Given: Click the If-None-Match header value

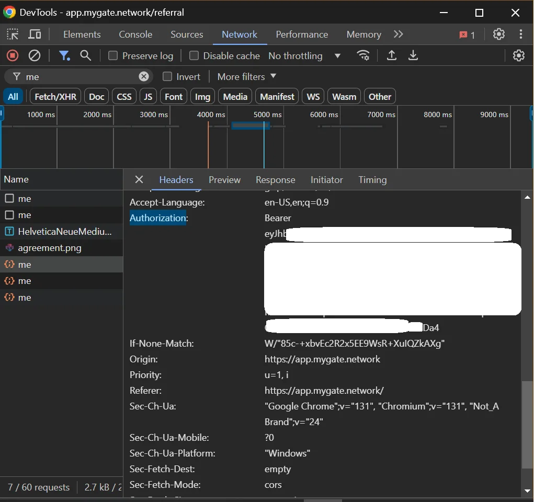Looking at the screenshot, I should (355, 343).
